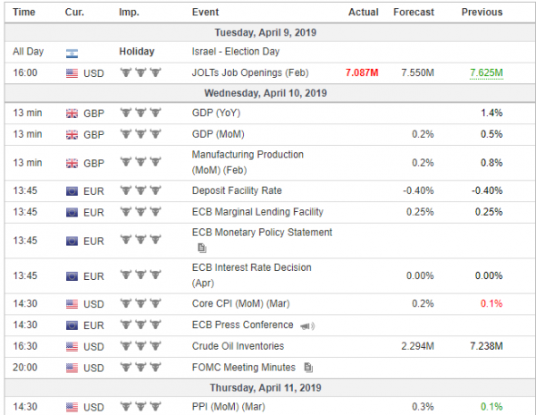Click the Wednesday, April 10, 2019 date header

tap(265, 93)
